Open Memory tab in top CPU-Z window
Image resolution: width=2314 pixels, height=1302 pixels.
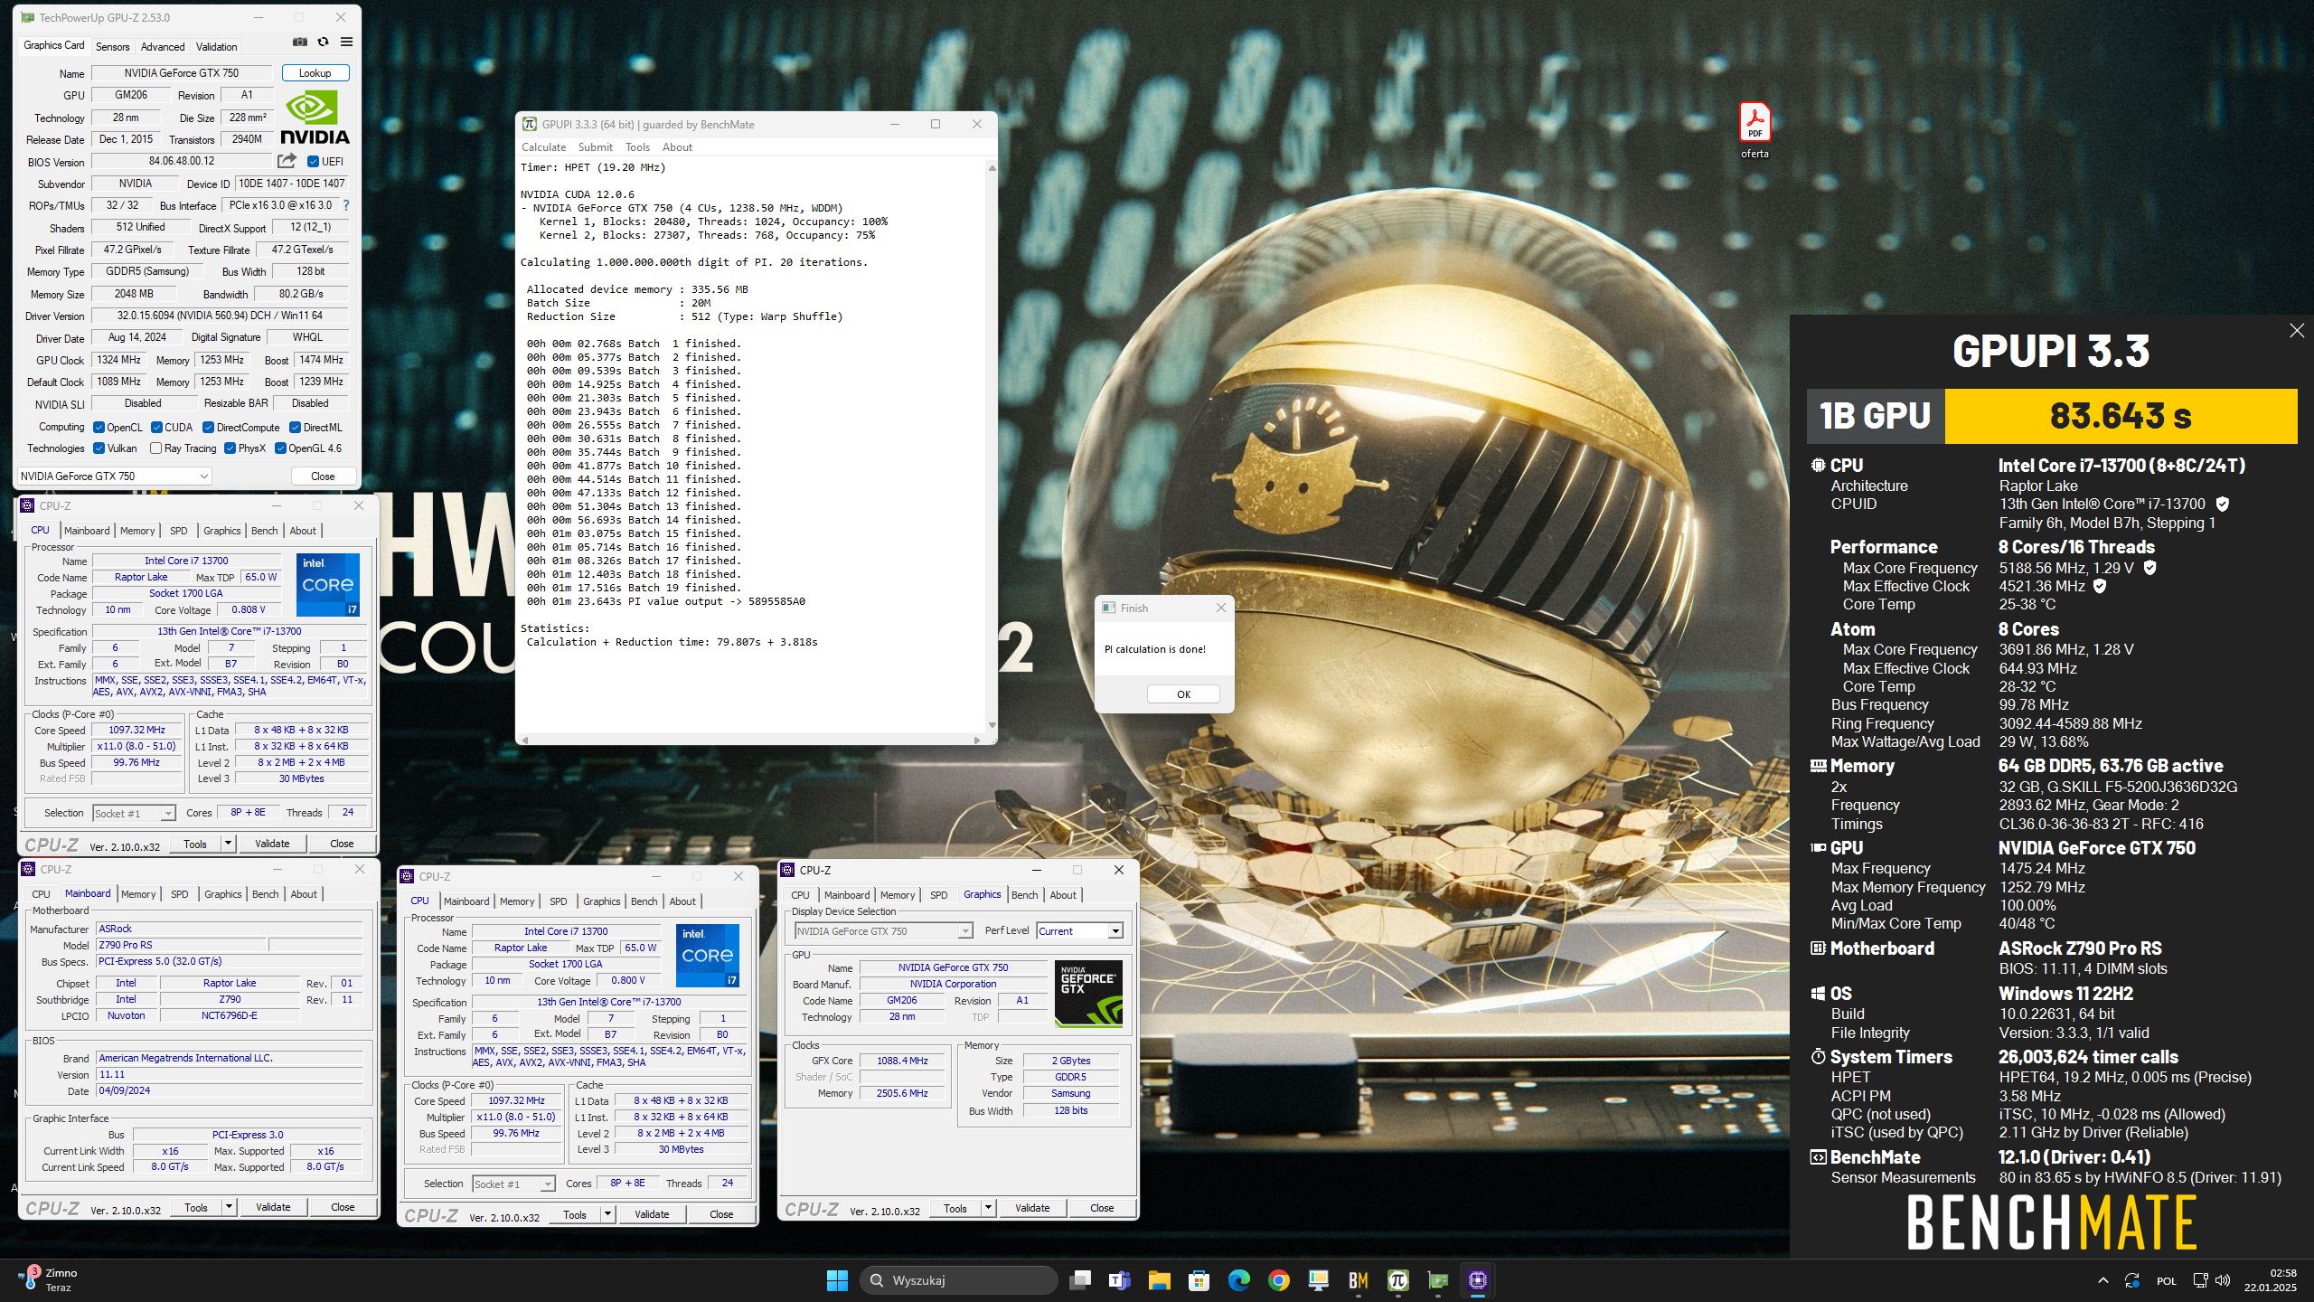pyautogui.click(x=137, y=531)
